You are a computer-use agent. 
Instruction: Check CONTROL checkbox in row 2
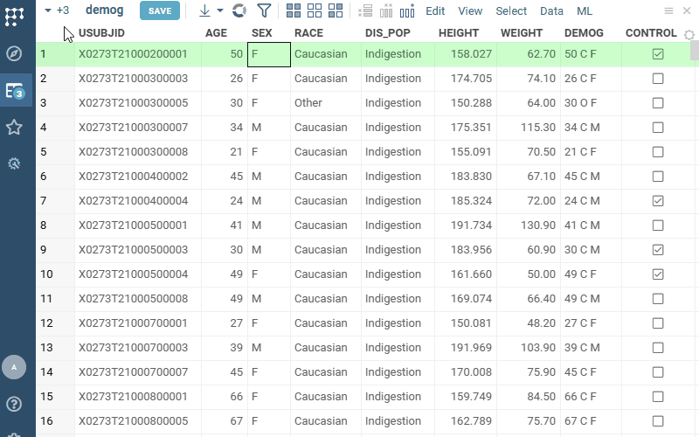pyautogui.click(x=658, y=79)
